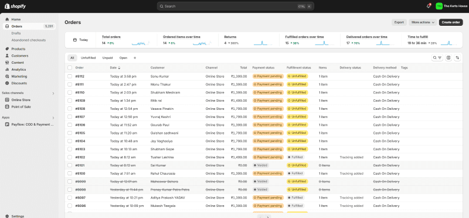The width and height of the screenshot is (469, 218).
Task: Click the sort orders icon
Action: 457,58
